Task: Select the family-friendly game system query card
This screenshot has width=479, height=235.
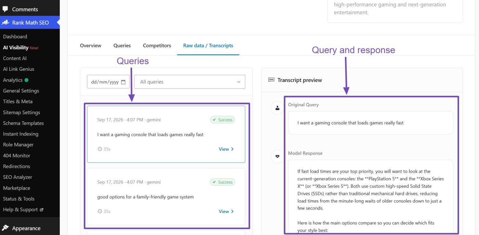Action: click(x=166, y=196)
